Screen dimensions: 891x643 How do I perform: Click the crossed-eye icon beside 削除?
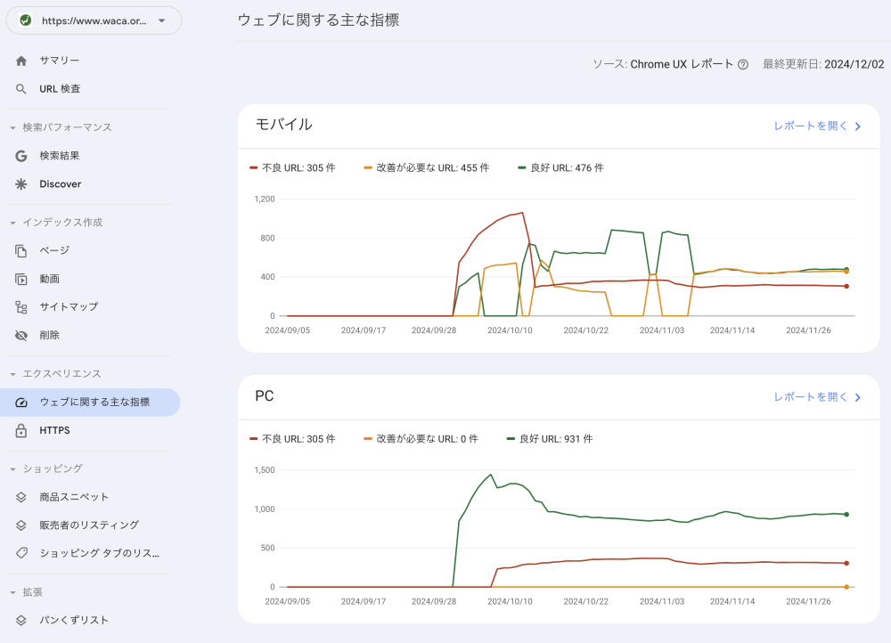[21, 336]
